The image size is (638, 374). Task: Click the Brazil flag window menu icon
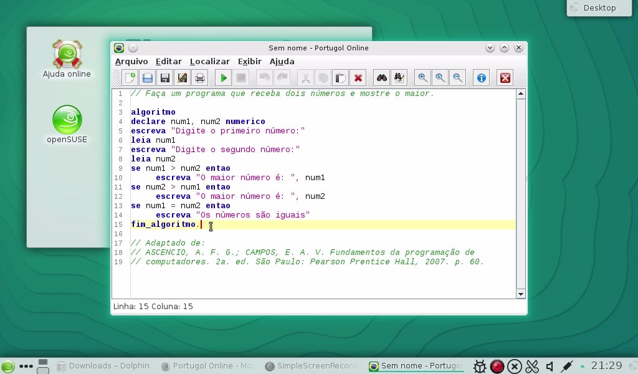[119, 47]
